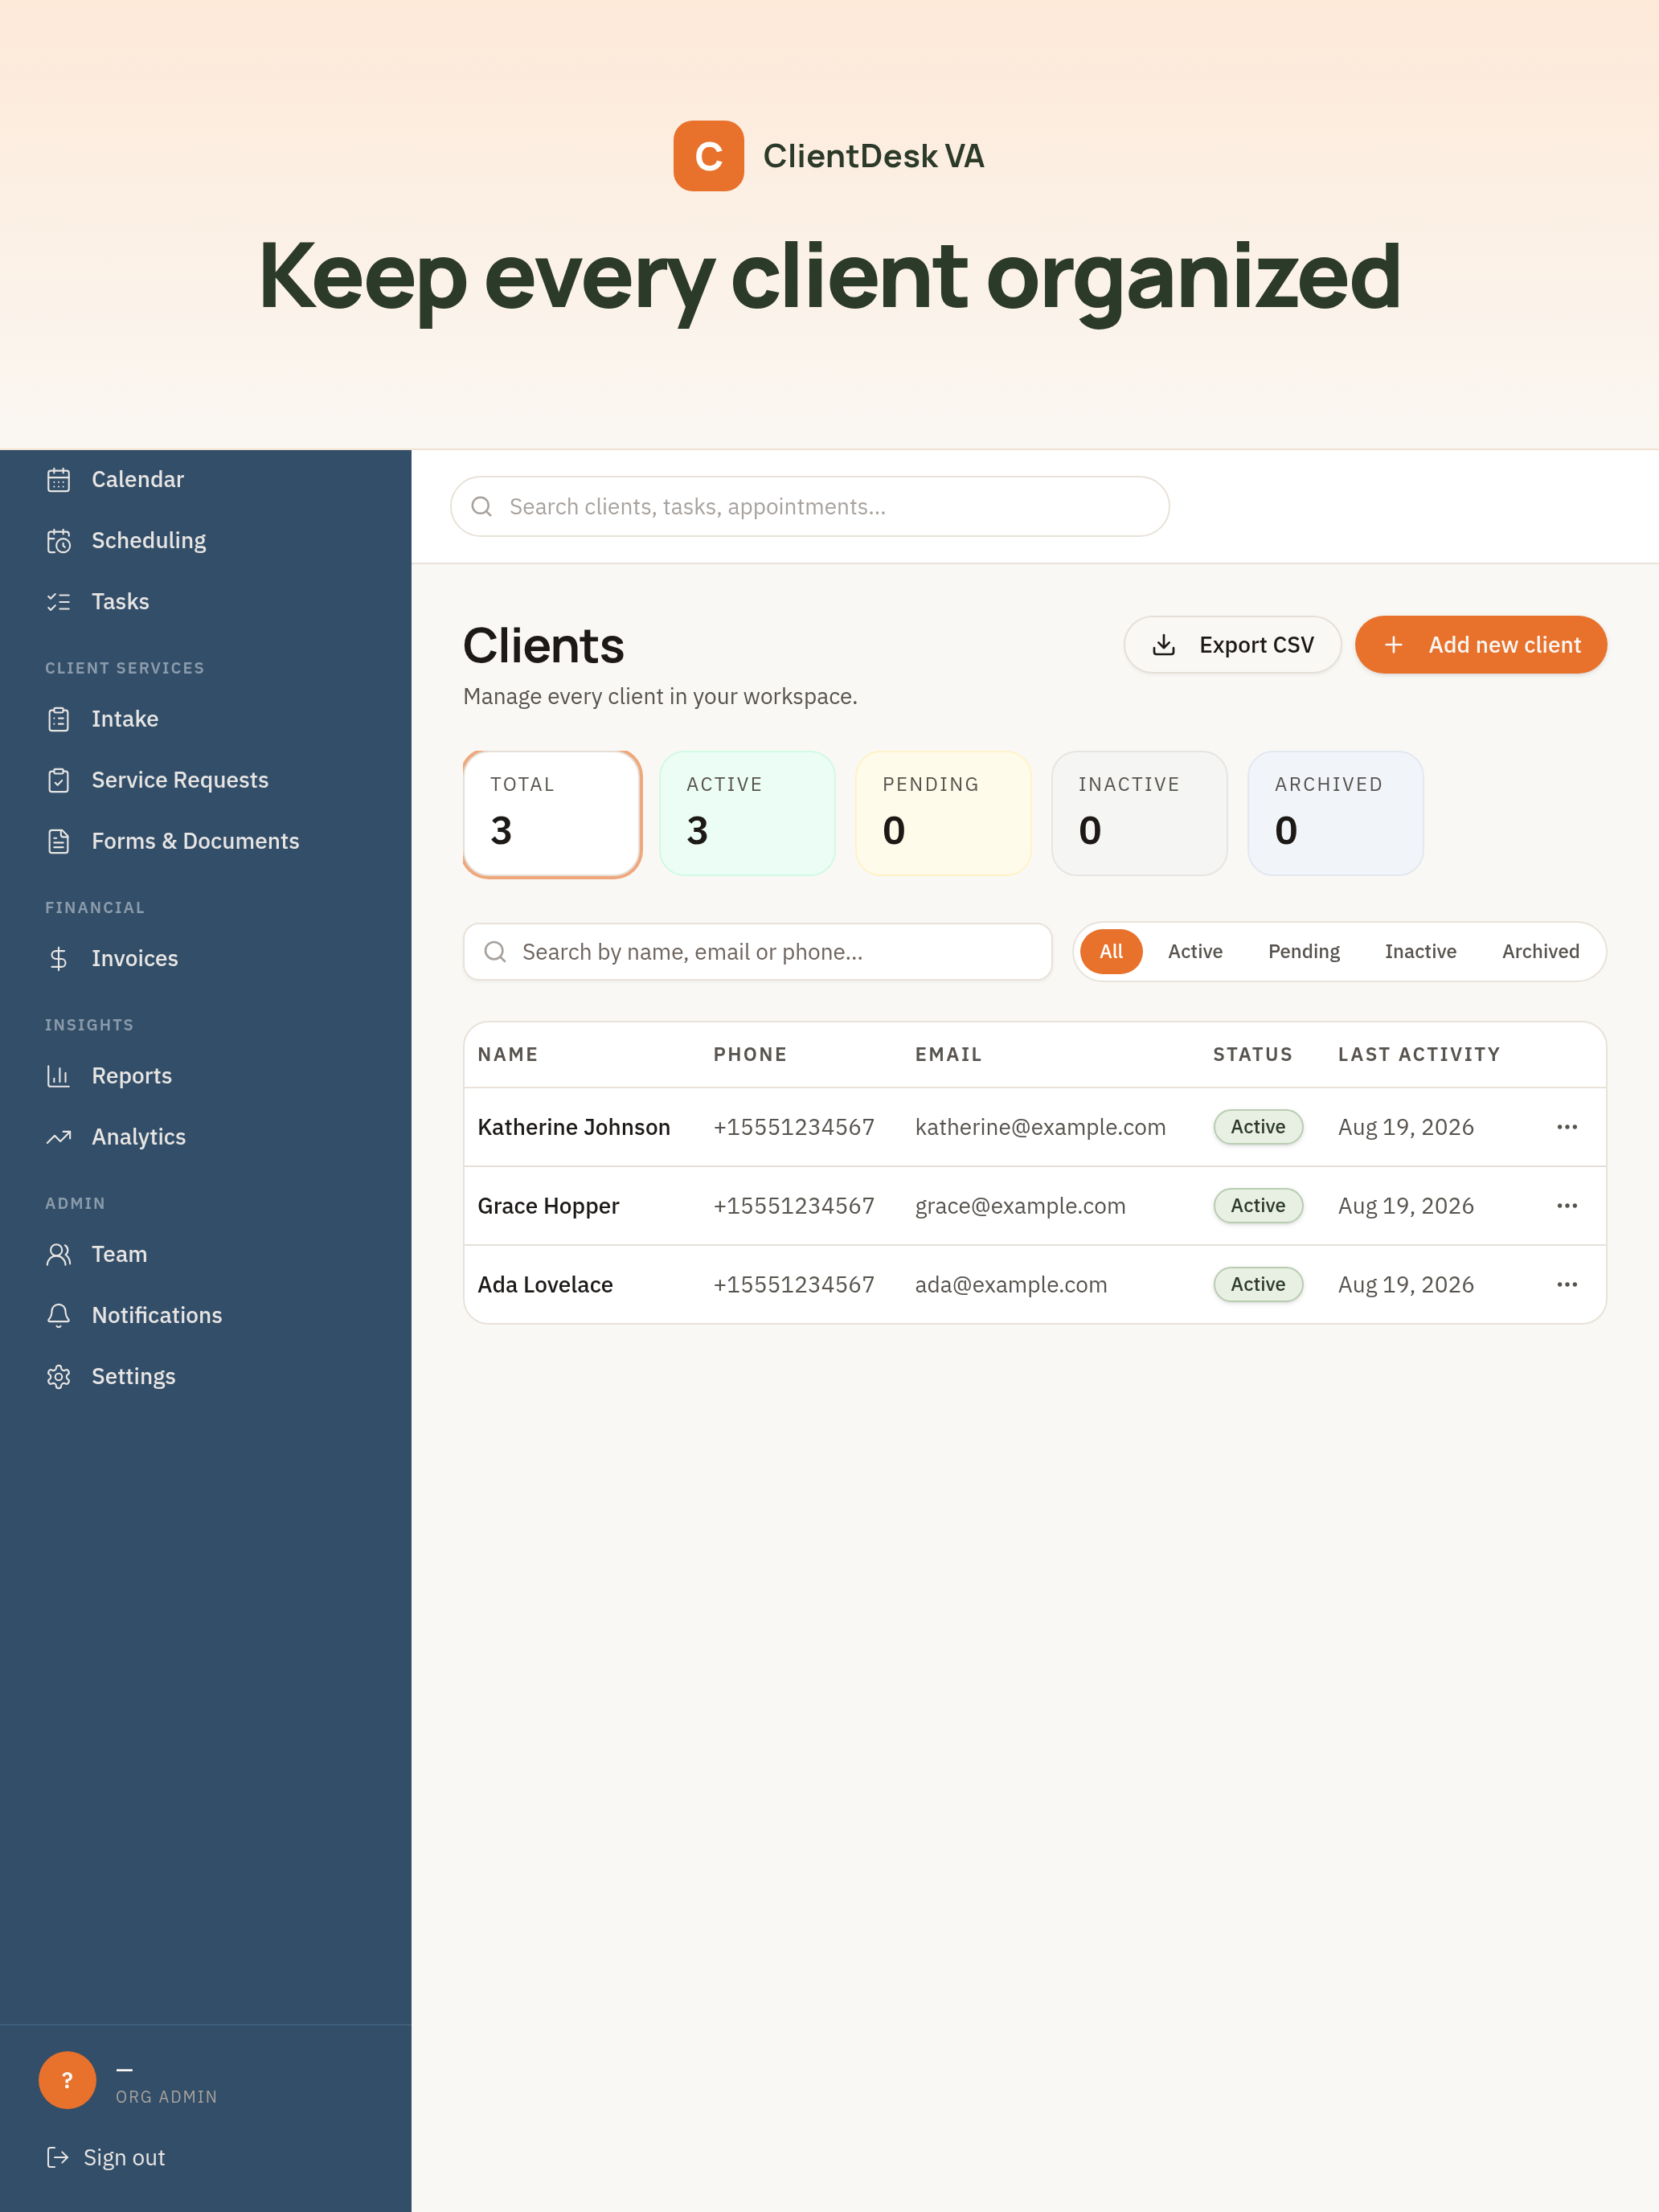Switch to the Active filter tab
1659x2212 pixels.
[x=1195, y=952]
